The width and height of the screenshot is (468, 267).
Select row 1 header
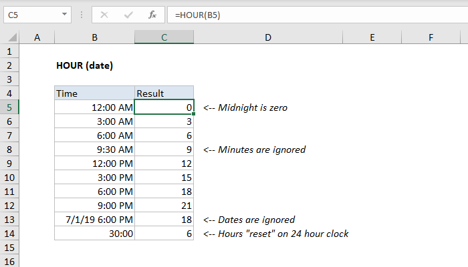(9, 51)
